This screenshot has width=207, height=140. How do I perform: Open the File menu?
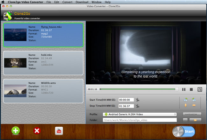pos(49,2)
